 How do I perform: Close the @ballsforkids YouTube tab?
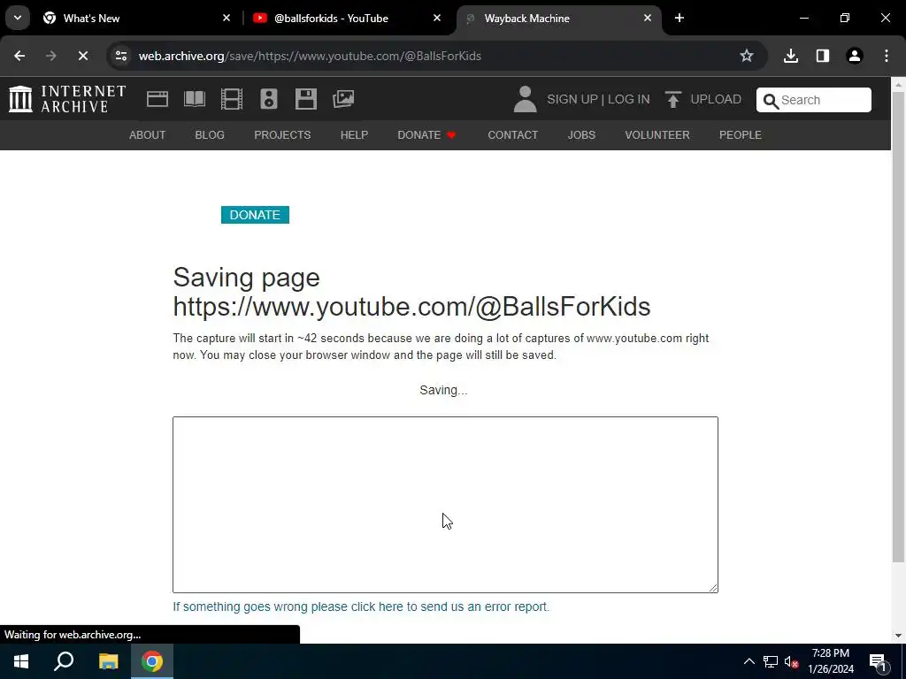pyautogui.click(x=437, y=18)
